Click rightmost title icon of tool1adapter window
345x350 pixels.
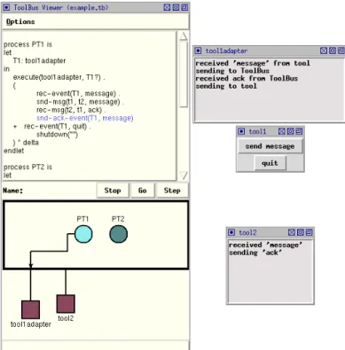[x=341, y=51]
